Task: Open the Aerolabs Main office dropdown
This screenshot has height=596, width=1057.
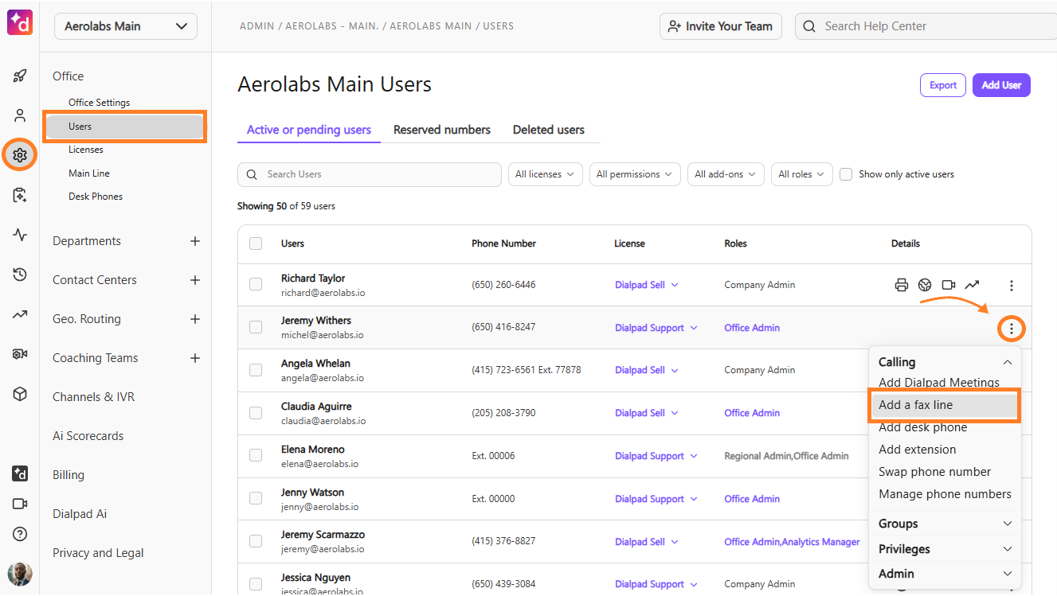Action: (126, 26)
